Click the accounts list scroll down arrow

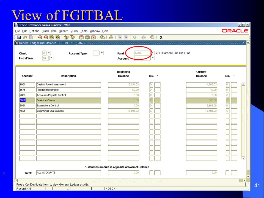[243, 158]
